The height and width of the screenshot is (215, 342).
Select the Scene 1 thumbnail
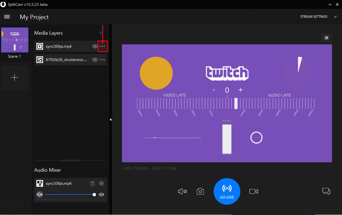15,40
